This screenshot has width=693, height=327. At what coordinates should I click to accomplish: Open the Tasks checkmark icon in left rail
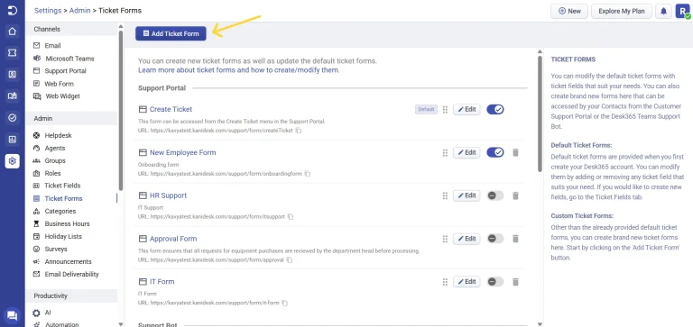pos(13,118)
